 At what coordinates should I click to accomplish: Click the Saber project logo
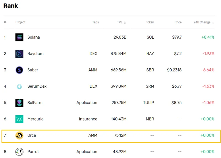[19, 70]
